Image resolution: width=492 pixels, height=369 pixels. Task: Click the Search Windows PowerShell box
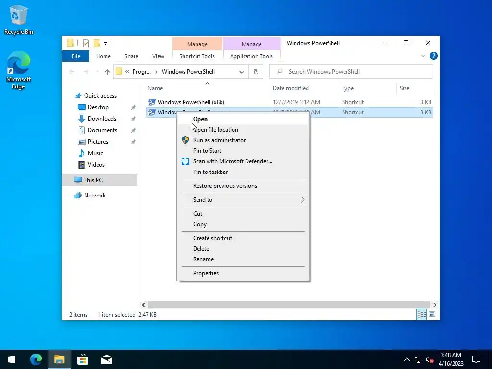(351, 72)
